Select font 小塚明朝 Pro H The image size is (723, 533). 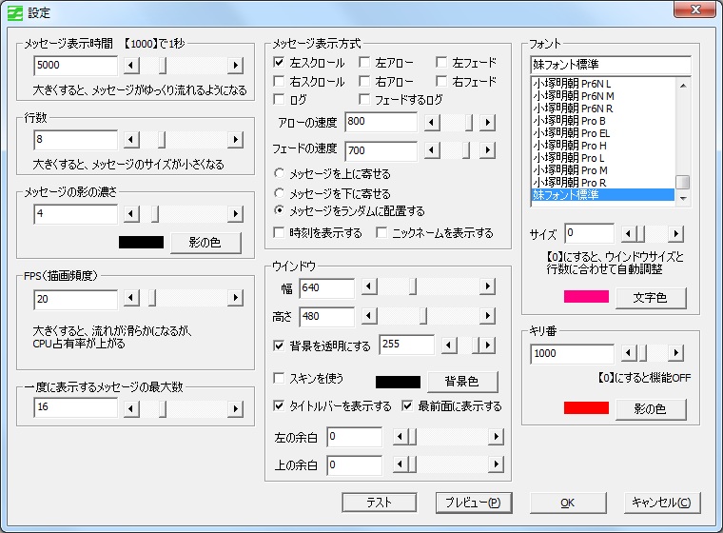(x=603, y=146)
